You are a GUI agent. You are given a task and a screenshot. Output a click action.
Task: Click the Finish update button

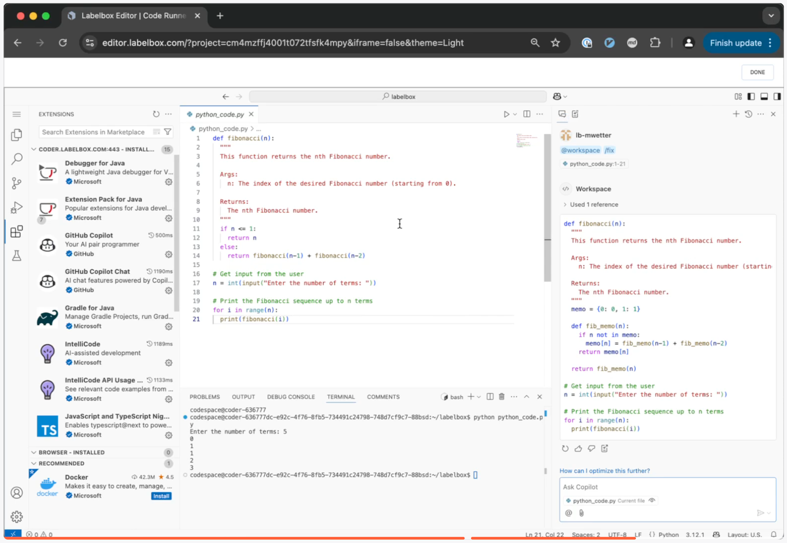click(x=736, y=43)
